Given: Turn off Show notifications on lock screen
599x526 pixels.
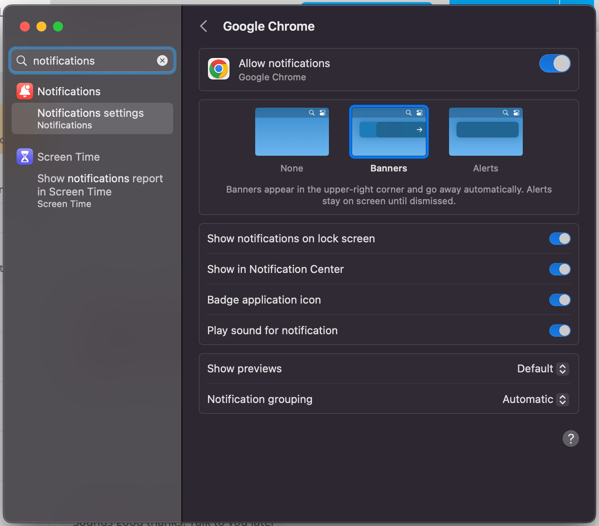Looking at the screenshot, I should pyautogui.click(x=560, y=239).
